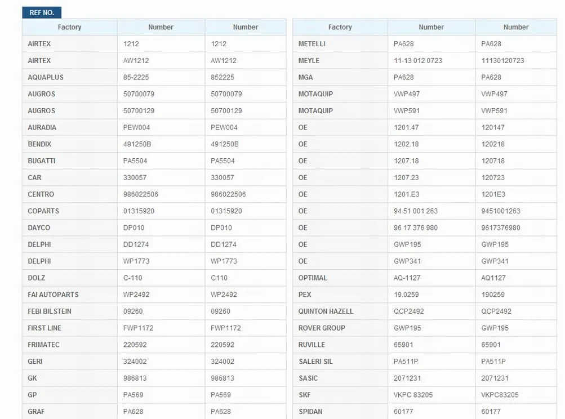Click the SALERI SIL factory cell
This screenshot has height=419, width=565.
tap(315, 361)
